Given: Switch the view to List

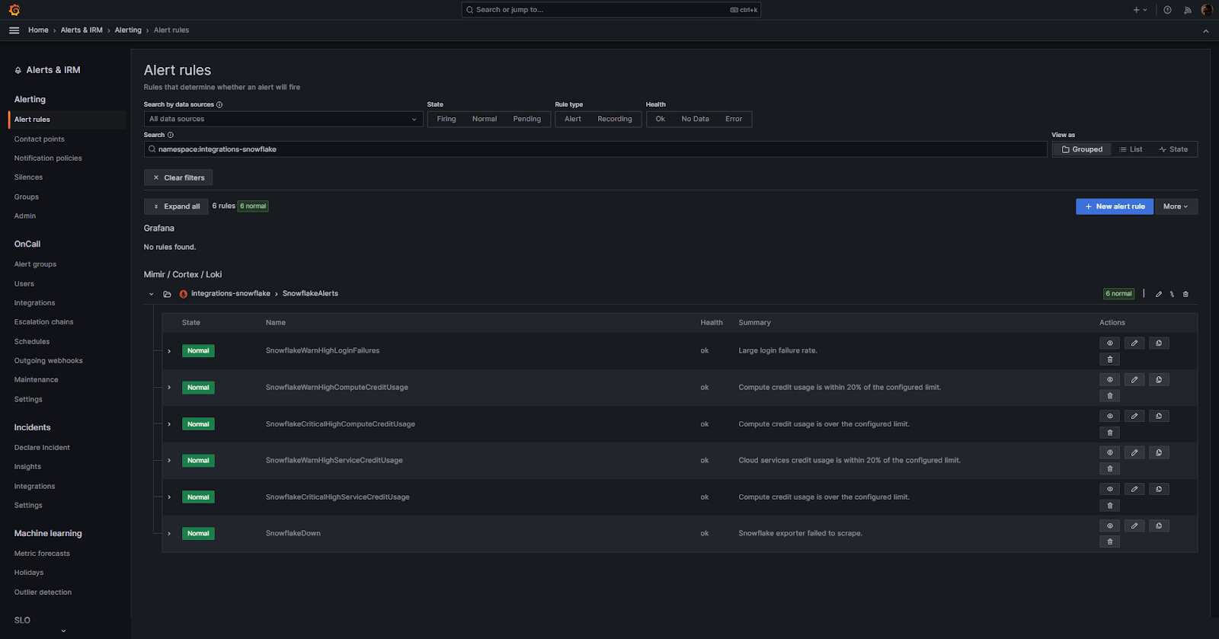Looking at the screenshot, I should point(1131,149).
